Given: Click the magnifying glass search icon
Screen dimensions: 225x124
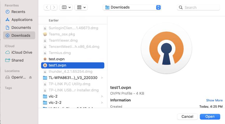Looking at the screenshot, I should pyautogui.click(x=181, y=8).
